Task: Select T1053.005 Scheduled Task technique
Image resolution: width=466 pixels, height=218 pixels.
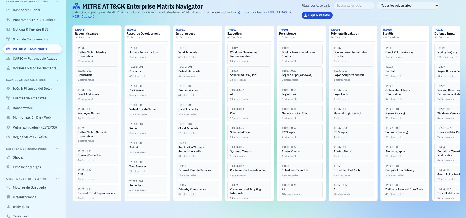Action: pos(249,132)
